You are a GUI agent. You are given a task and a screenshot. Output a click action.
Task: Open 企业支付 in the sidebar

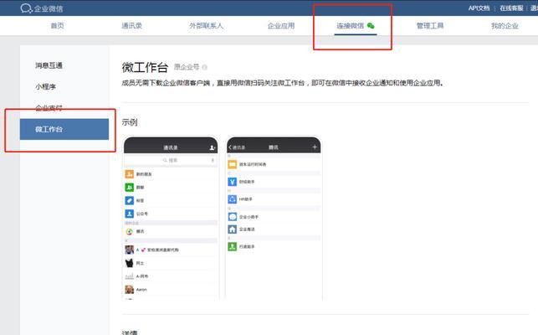click(x=49, y=108)
